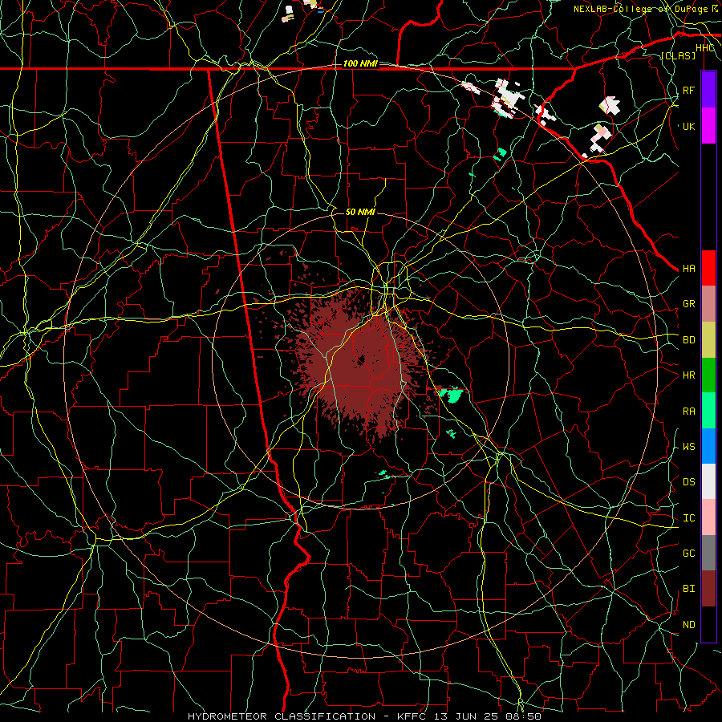
Task: Click the 'HYDROMETEOR CLASSIFICATION' title text
Action: [x=282, y=716]
